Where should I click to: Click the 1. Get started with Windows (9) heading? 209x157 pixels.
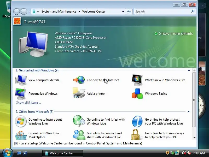(x=37, y=70)
